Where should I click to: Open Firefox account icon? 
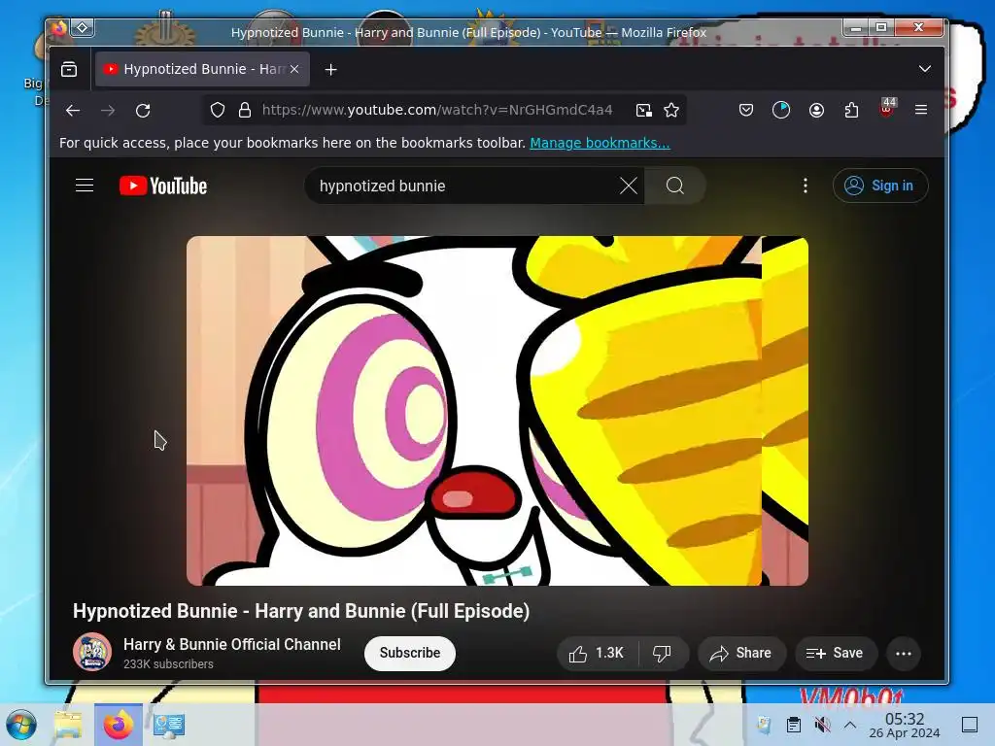tap(816, 111)
